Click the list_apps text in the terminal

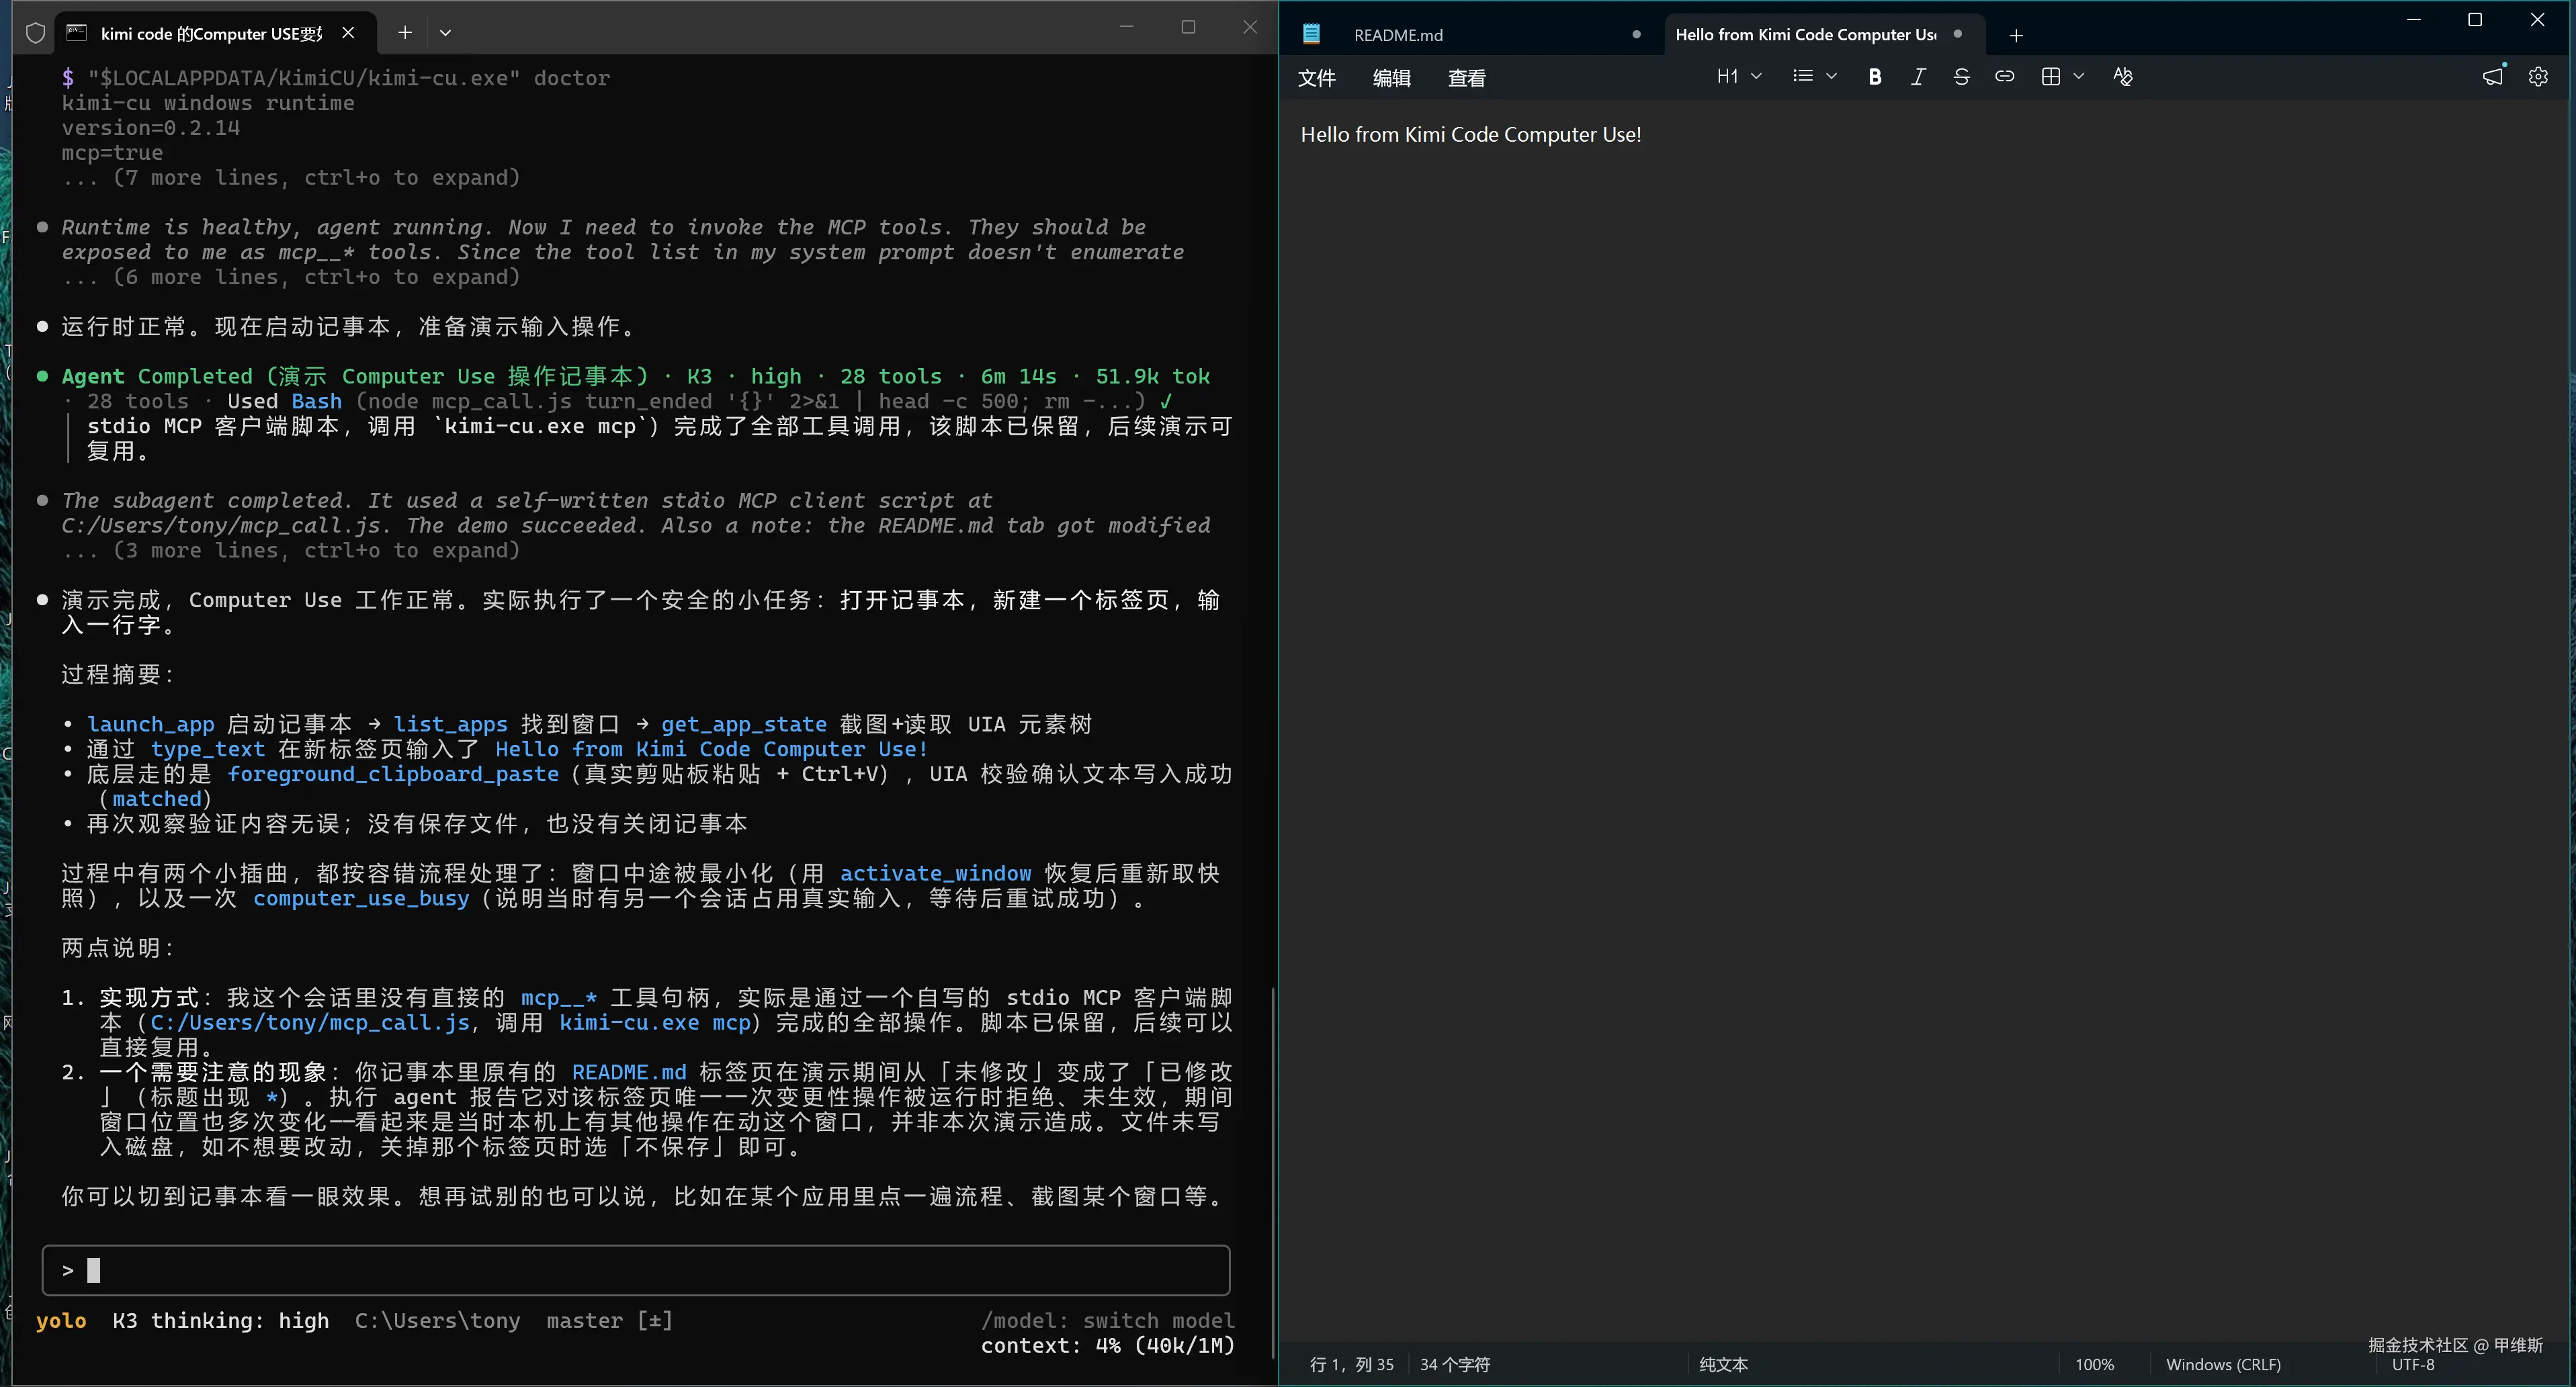point(450,724)
